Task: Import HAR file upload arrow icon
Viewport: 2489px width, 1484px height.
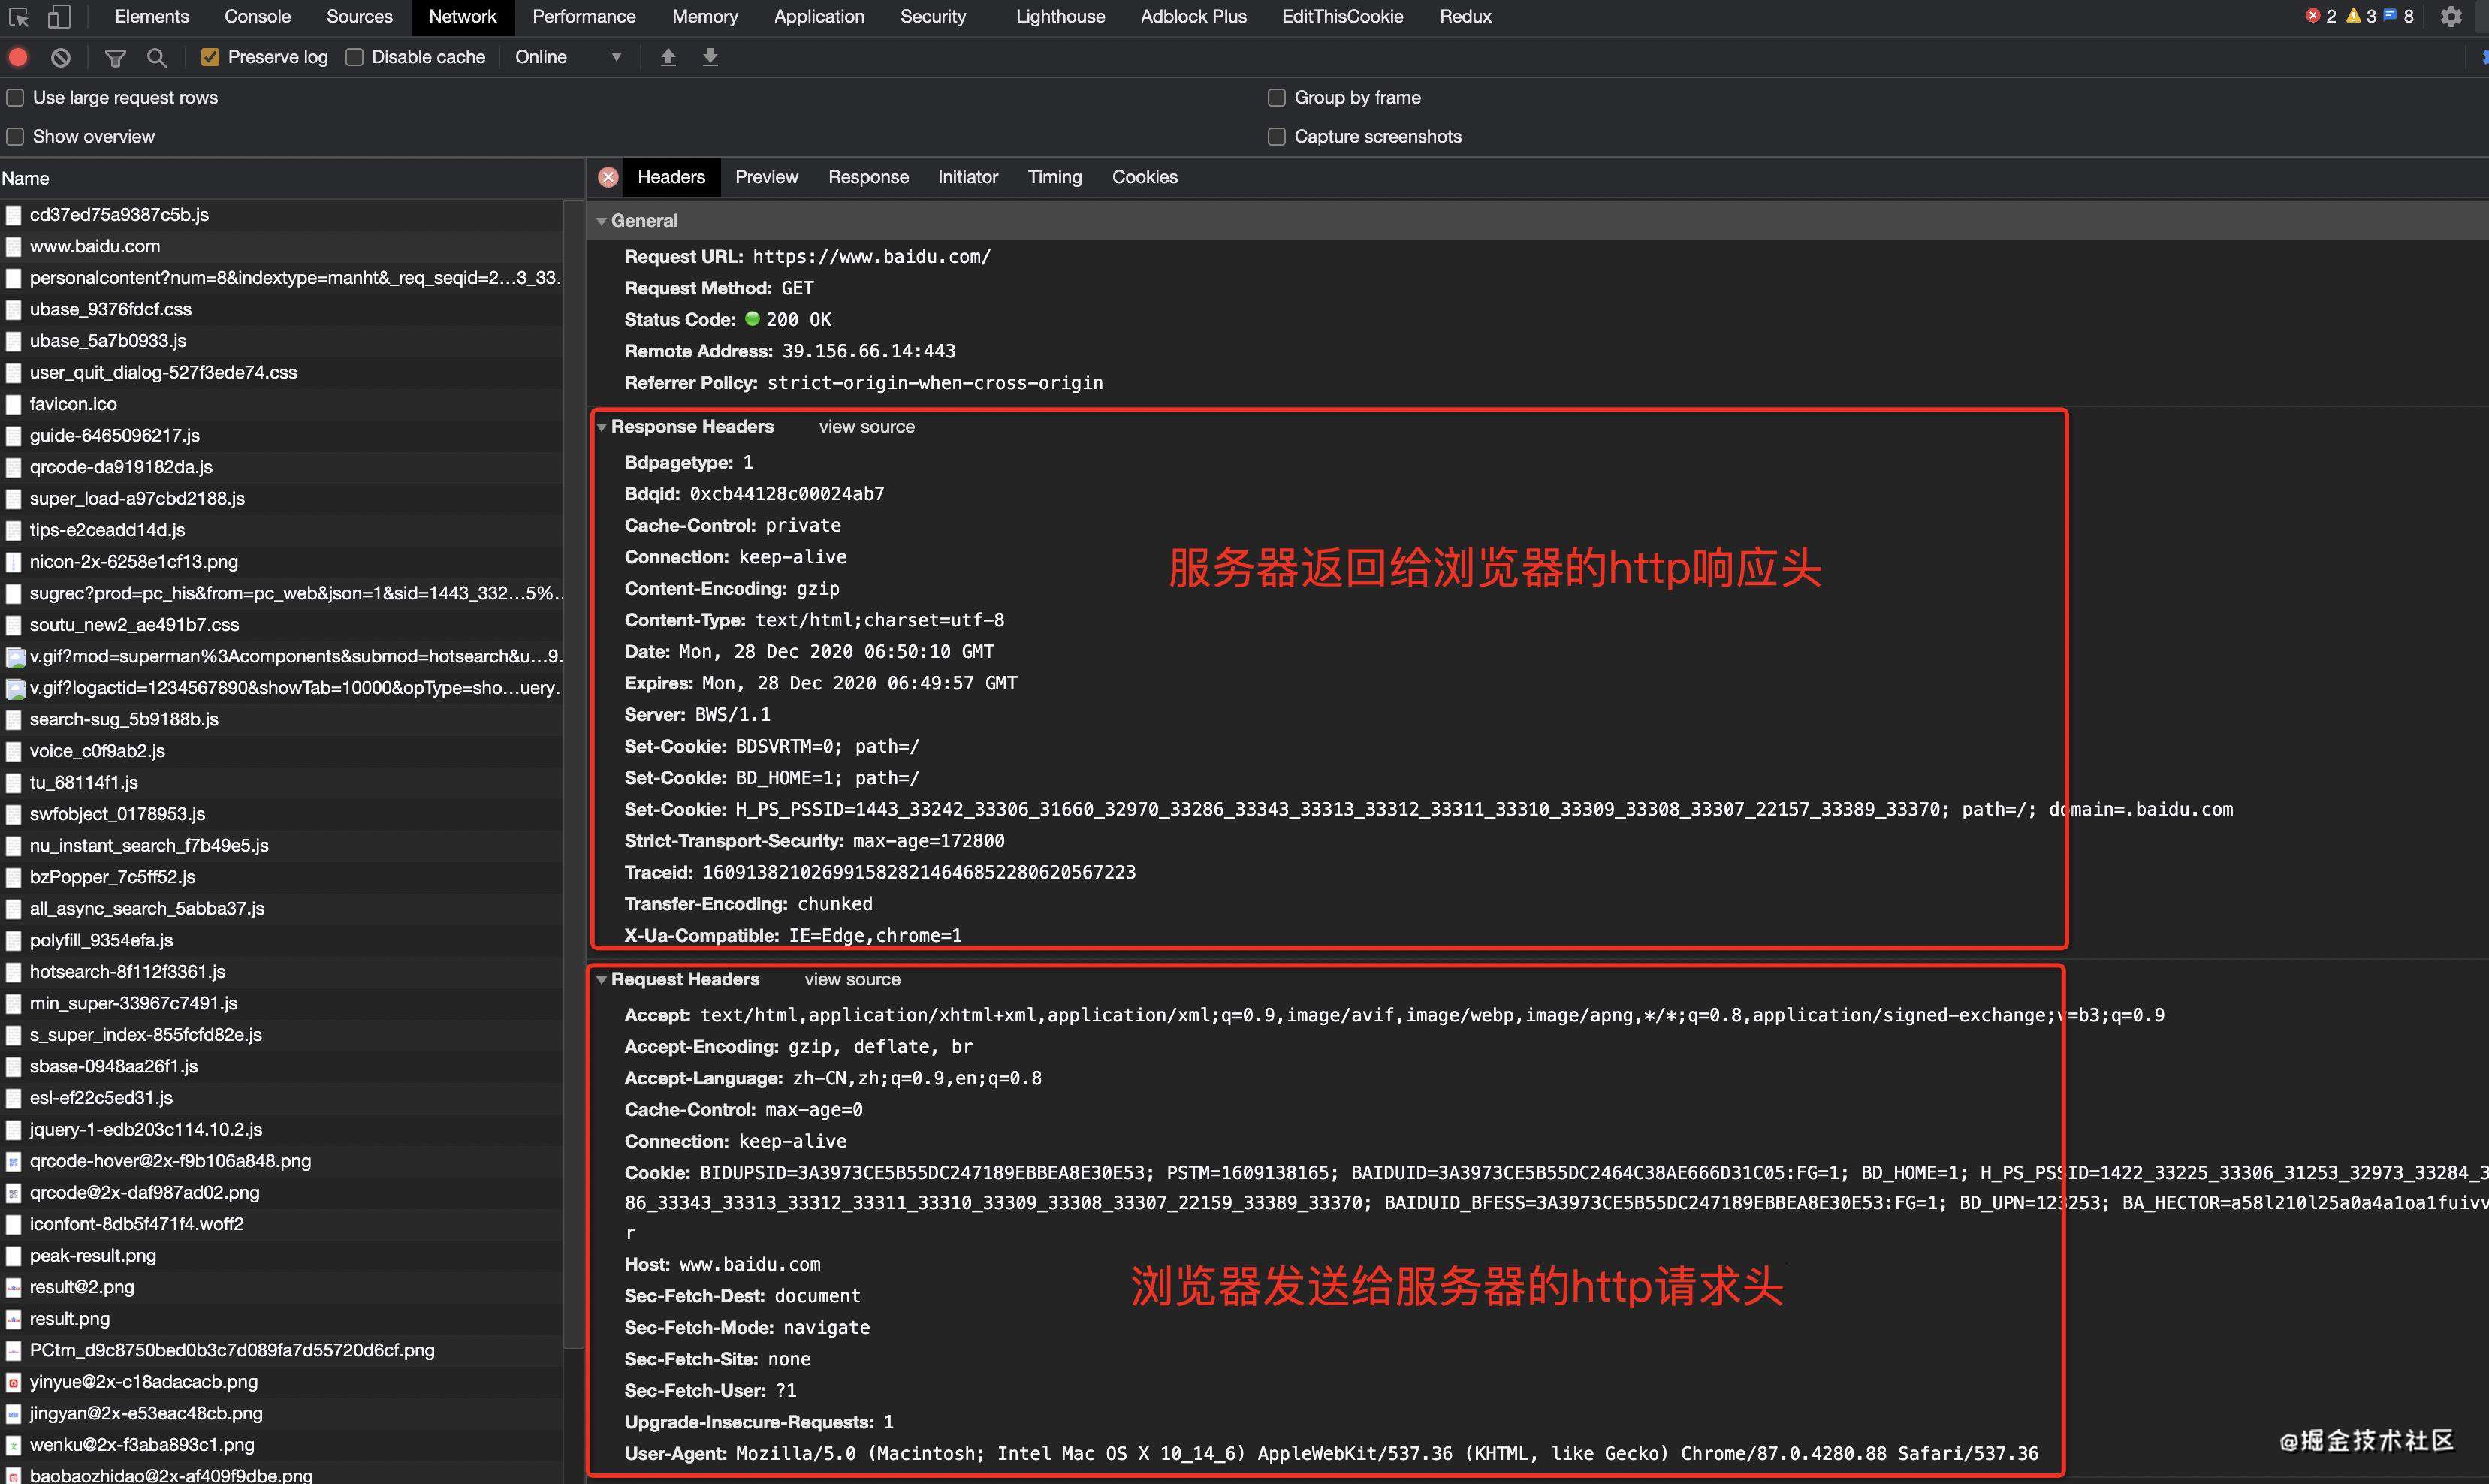Action: pyautogui.click(x=668, y=57)
